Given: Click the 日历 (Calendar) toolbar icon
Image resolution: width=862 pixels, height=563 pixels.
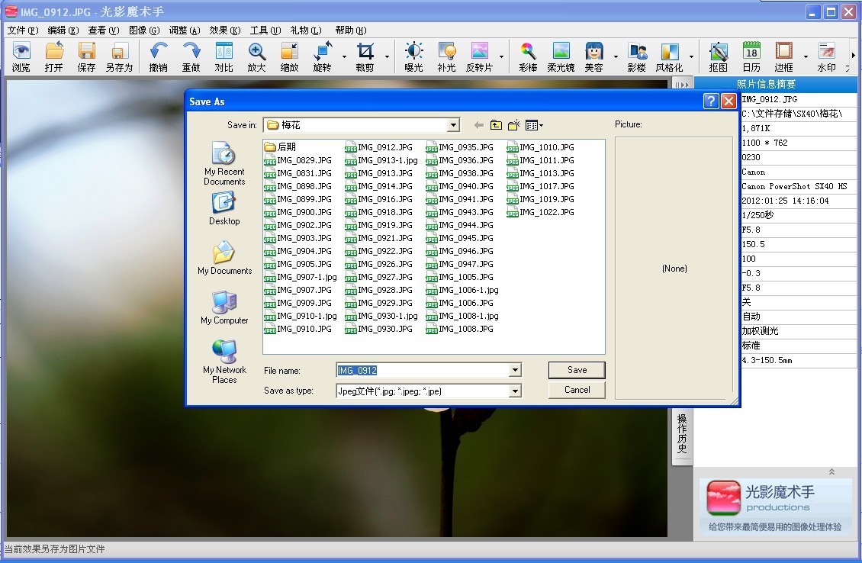Looking at the screenshot, I should click(751, 52).
